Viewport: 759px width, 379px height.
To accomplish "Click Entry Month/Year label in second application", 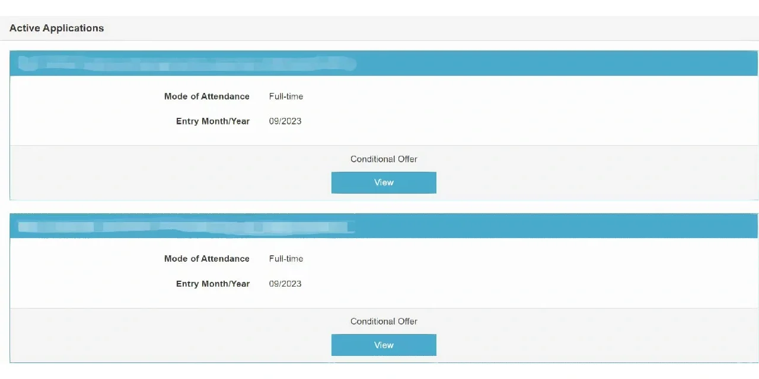I will coord(213,284).
